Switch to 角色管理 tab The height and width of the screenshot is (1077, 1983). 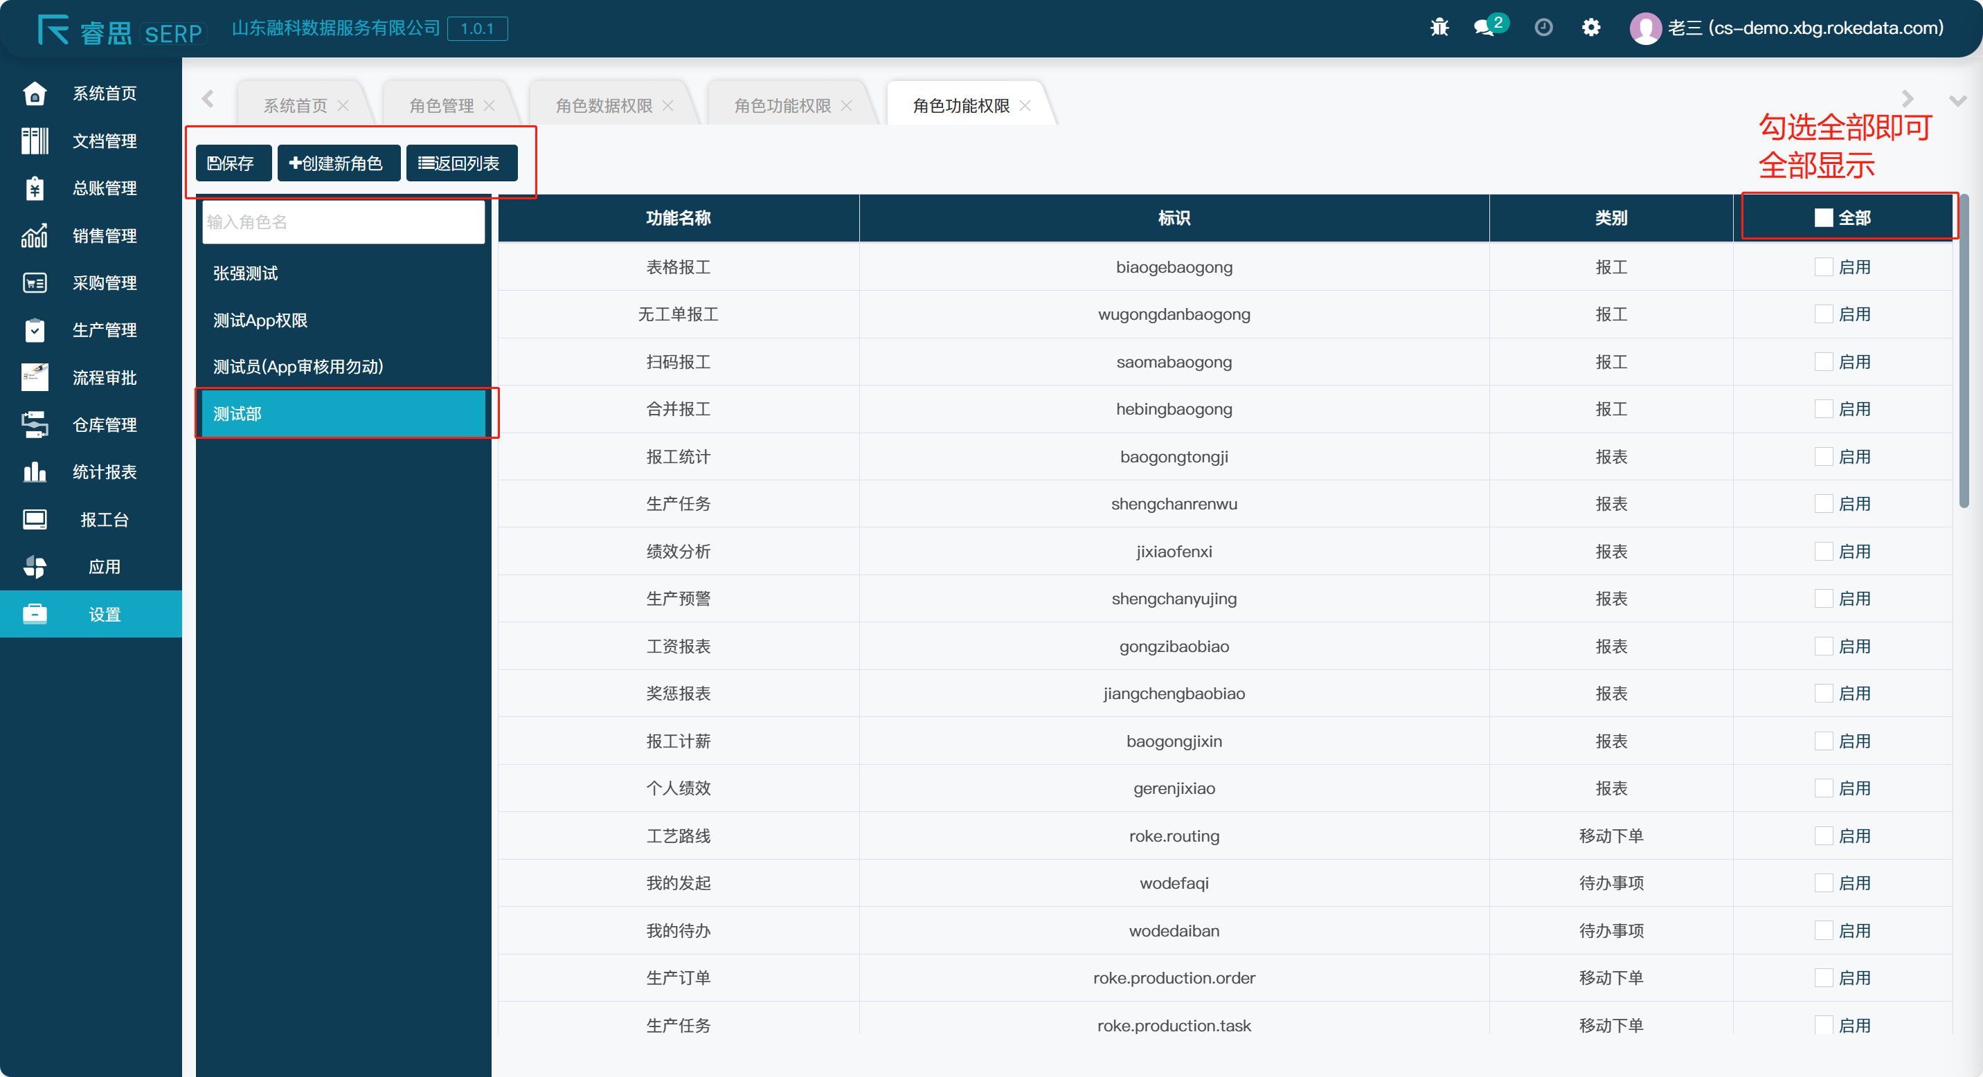coord(441,105)
